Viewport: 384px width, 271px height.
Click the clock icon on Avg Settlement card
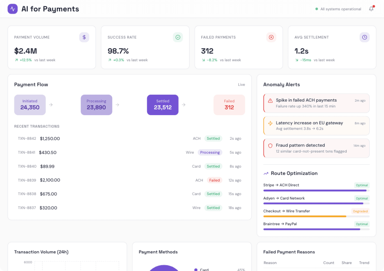point(364,37)
